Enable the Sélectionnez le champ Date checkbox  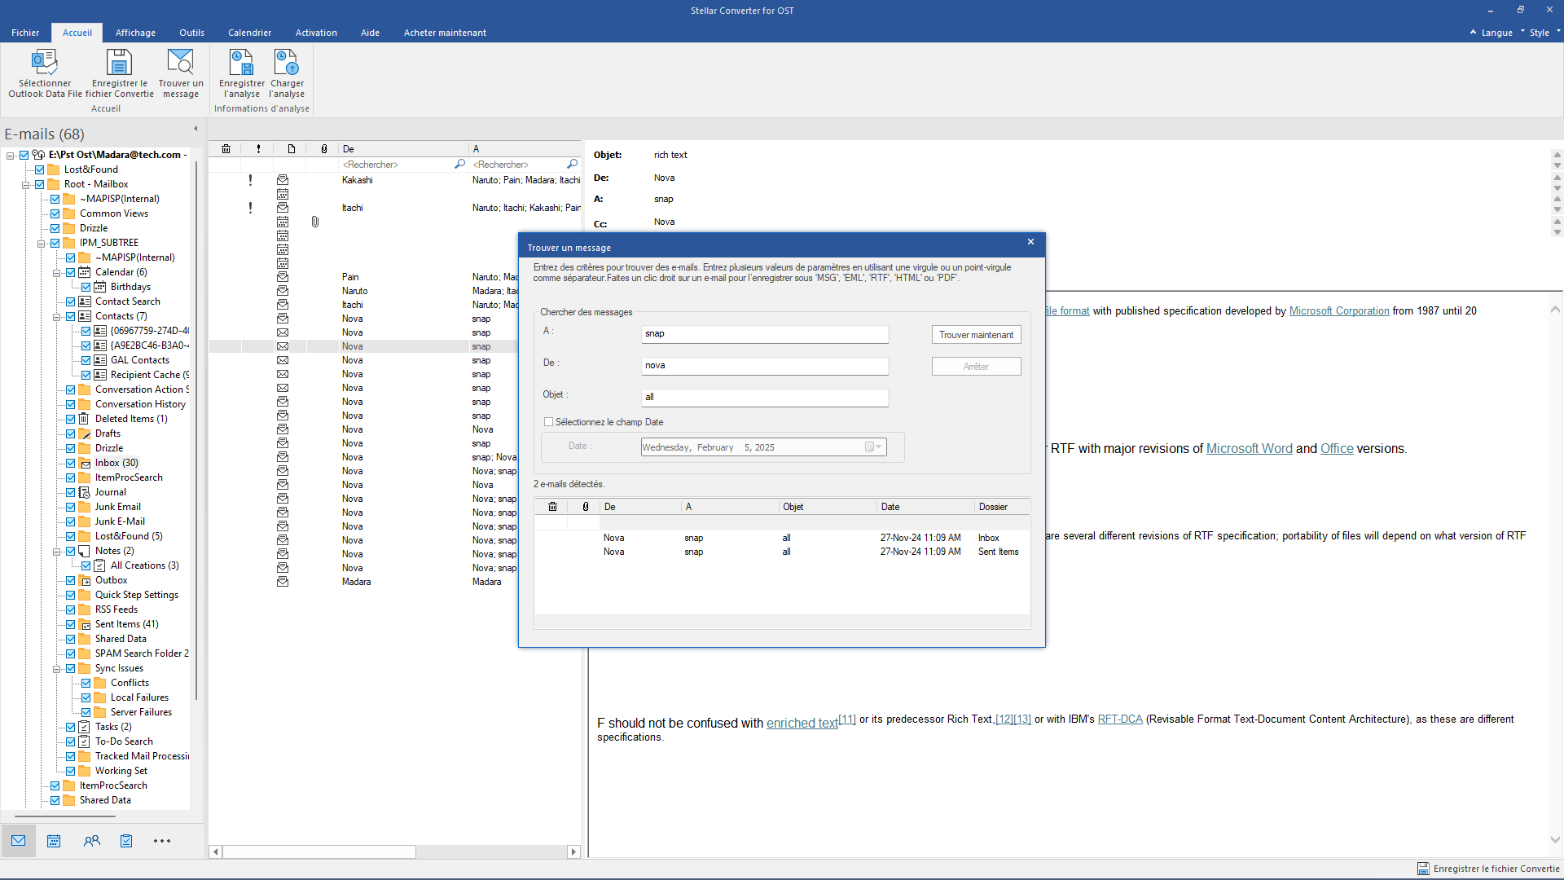click(548, 421)
